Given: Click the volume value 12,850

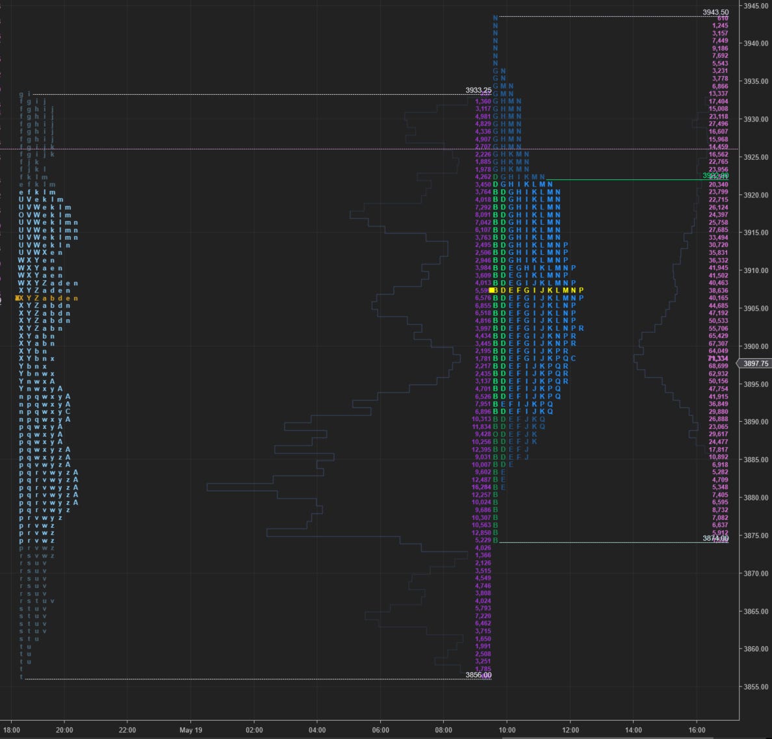Looking at the screenshot, I should 482,533.
